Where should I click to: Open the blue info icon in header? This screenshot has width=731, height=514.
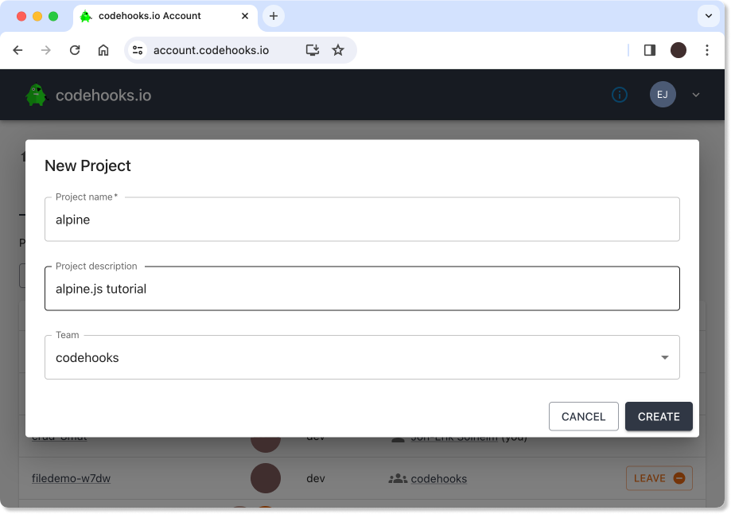[620, 95]
